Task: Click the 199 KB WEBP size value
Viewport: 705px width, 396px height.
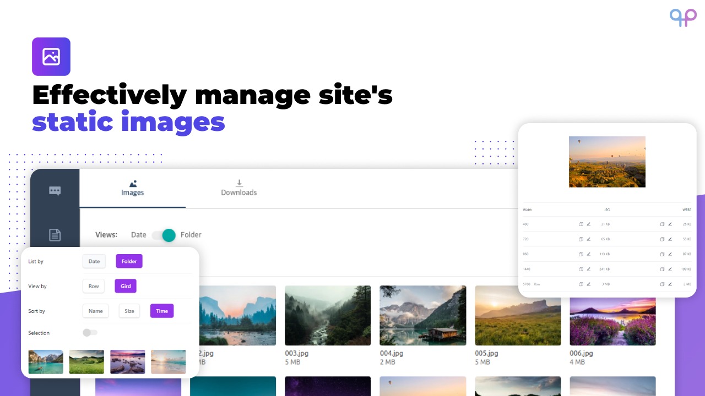Action: tap(686, 269)
